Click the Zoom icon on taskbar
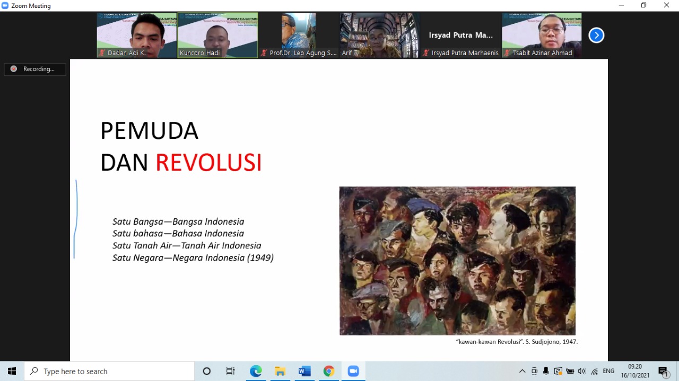The image size is (679, 381). coord(353,371)
